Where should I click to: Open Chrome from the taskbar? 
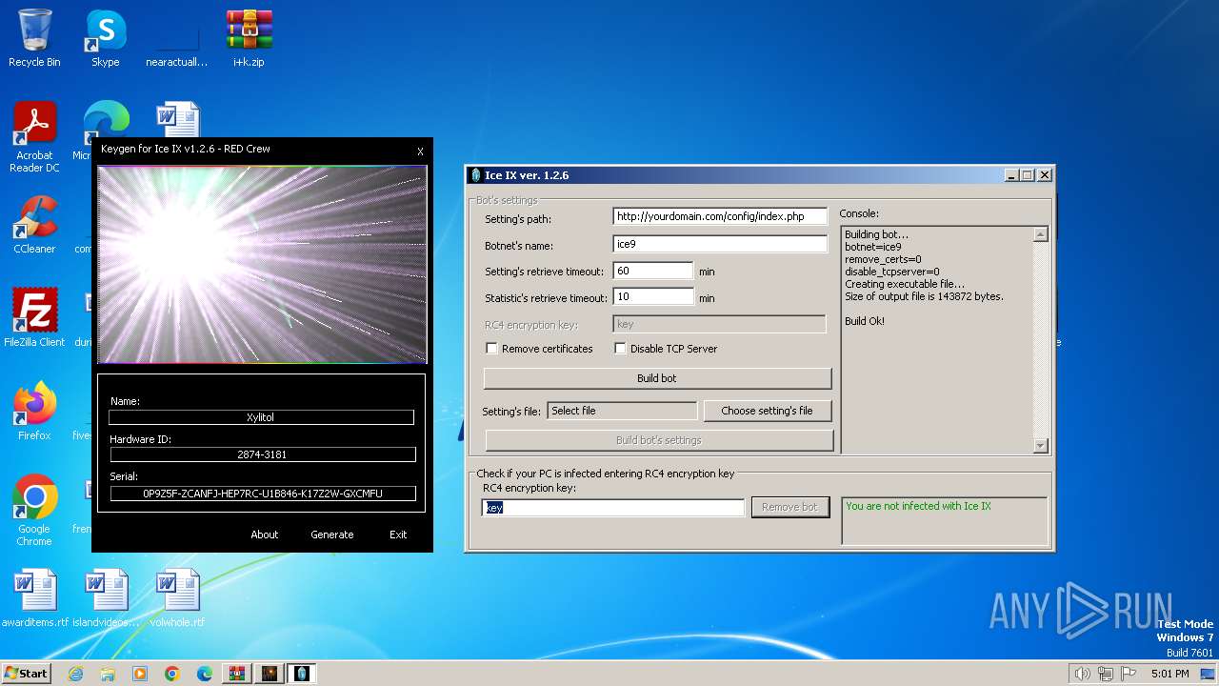click(x=172, y=674)
